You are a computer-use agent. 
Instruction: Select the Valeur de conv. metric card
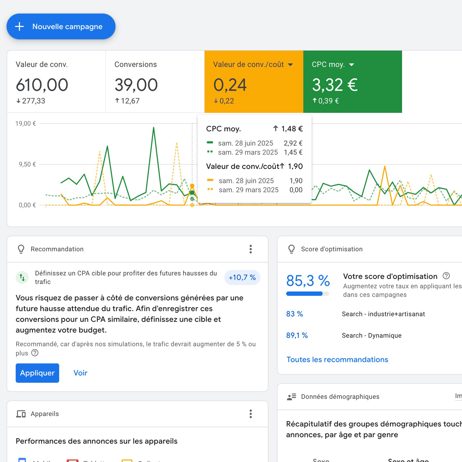[x=56, y=82]
